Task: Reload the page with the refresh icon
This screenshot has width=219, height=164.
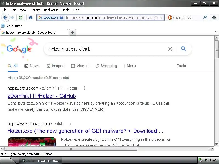Action: 21,17
